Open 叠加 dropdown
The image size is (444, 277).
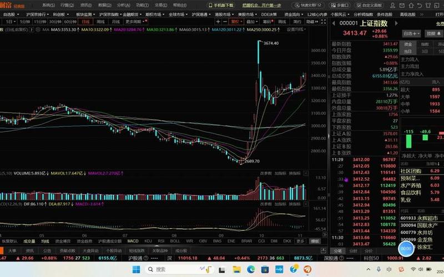(x=252, y=22)
